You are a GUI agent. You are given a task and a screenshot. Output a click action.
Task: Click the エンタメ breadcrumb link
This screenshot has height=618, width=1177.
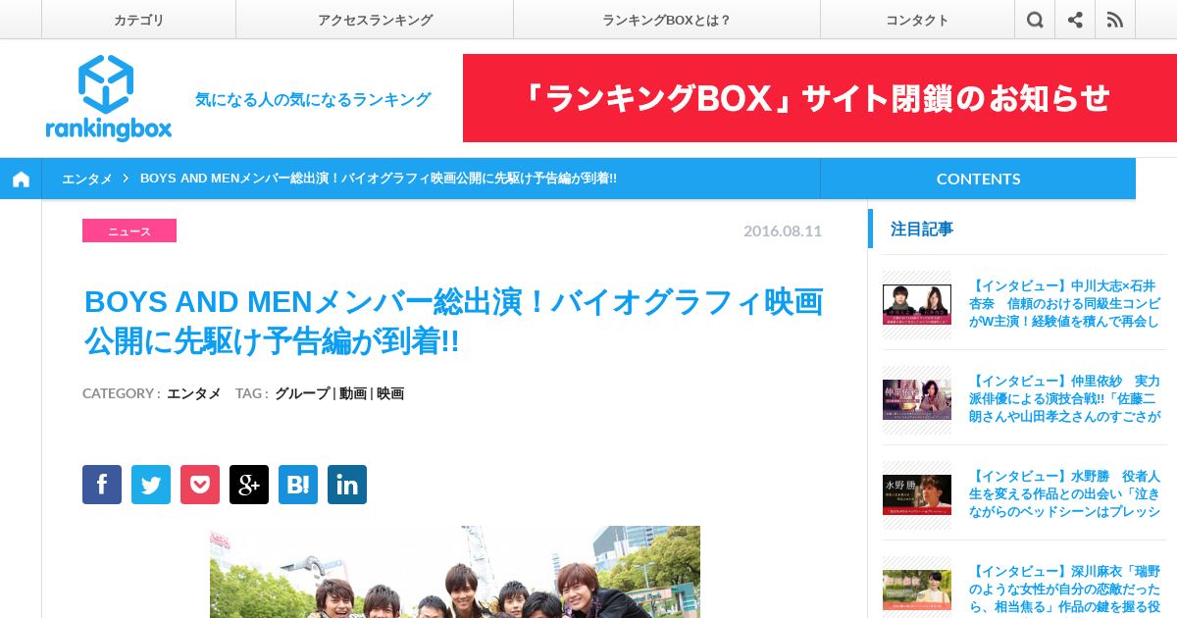86,179
